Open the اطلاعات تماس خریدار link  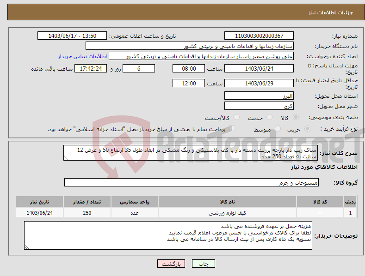click(82, 56)
